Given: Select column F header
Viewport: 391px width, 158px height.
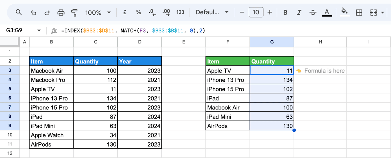Looking at the screenshot, I should (228, 42).
